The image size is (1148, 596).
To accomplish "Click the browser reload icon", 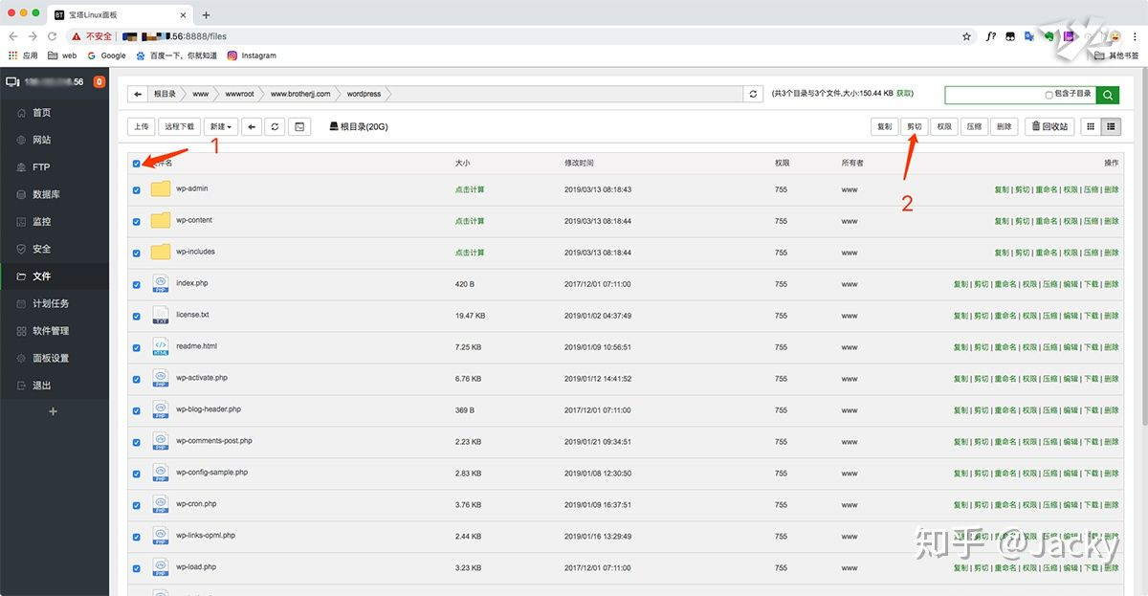I will pyautogui.click(x=53, y=36).
